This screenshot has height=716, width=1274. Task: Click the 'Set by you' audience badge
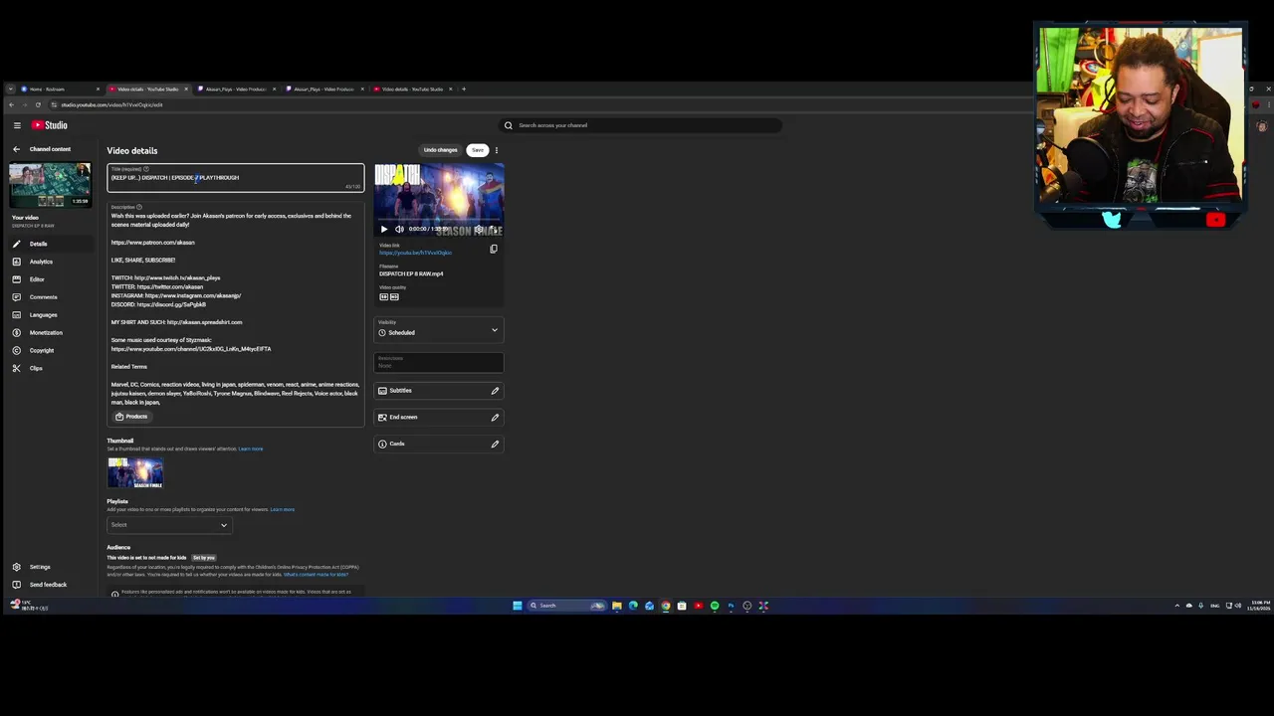(x=204, y=558)
